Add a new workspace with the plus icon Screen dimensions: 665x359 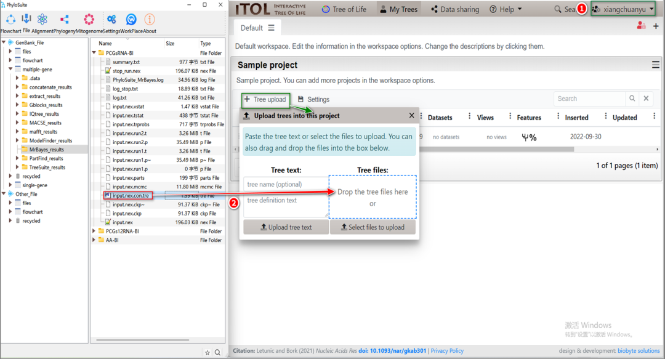coord(656,26)
